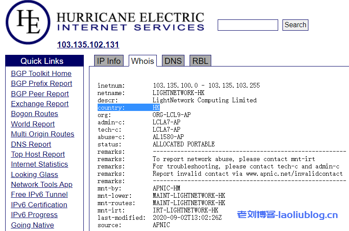The width and height of the screenshot is (349, 231).
Task: Open the Looking Glass link
Action: (35, 174)
